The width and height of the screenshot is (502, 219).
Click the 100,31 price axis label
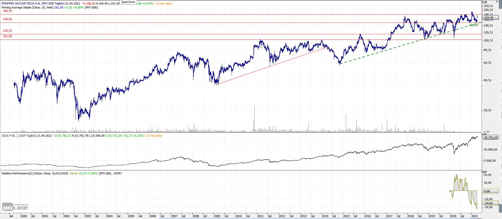[488, 40]
